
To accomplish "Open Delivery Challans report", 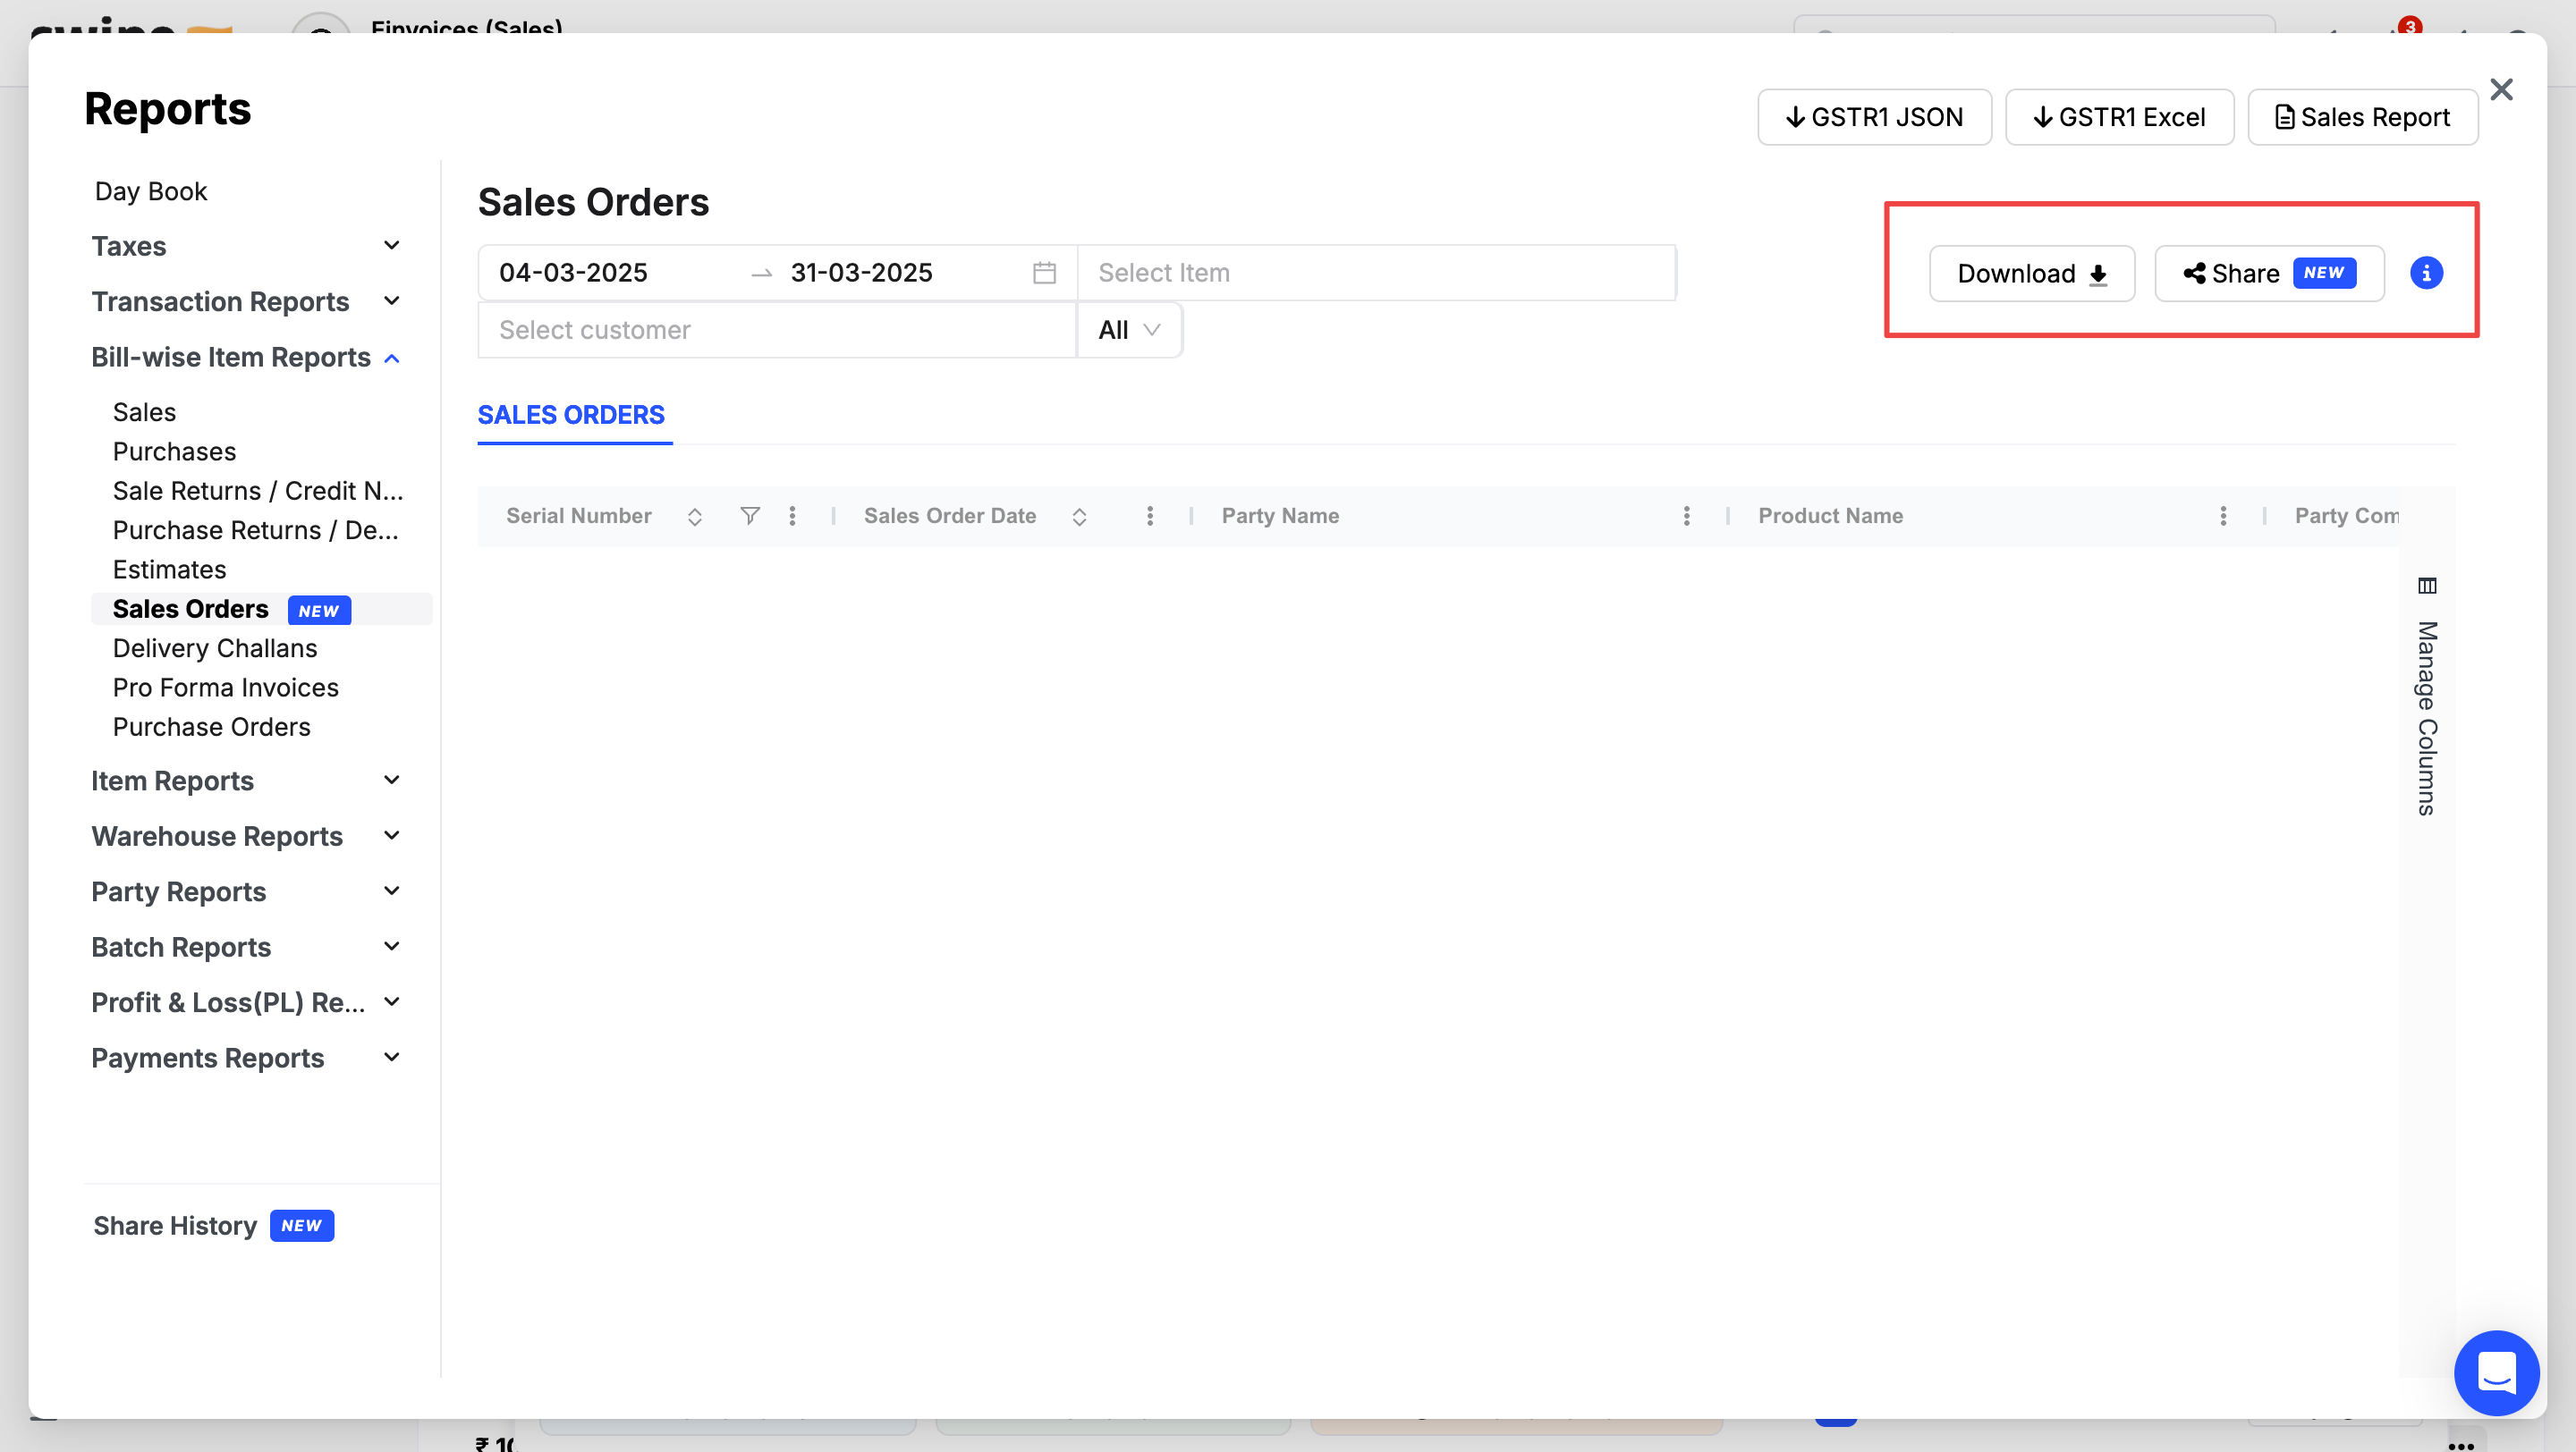I will pos(215,648).
